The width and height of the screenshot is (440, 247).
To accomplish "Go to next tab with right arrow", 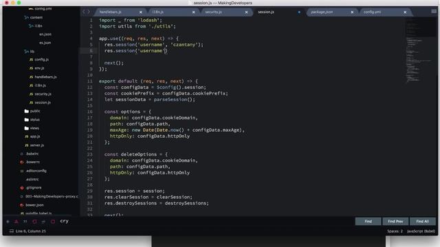I will [x=89, y=12].
